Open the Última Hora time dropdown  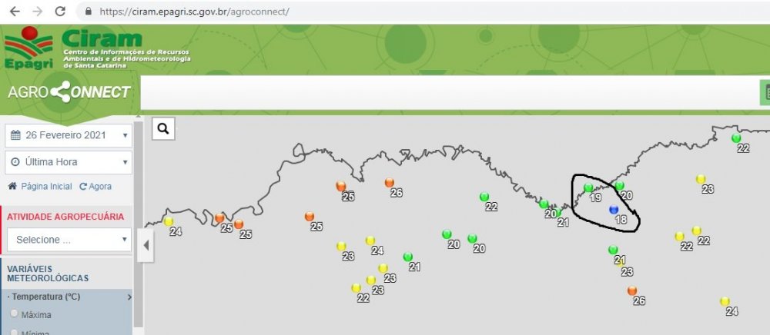click(x=69, y=162)
